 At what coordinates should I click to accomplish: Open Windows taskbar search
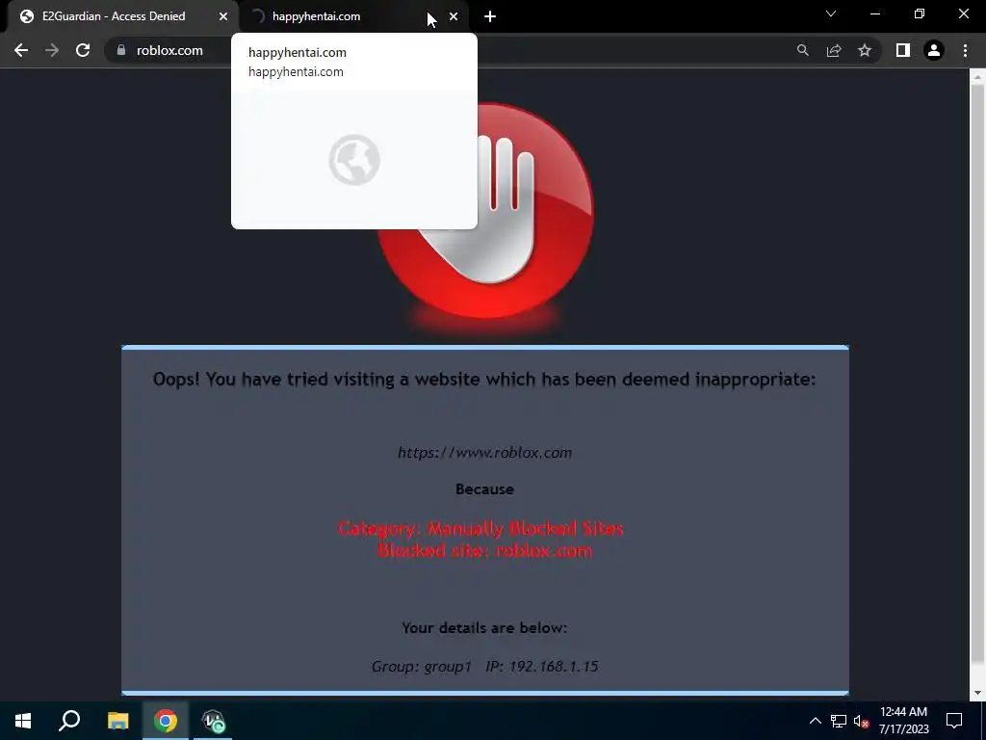(x=69, y=721)
